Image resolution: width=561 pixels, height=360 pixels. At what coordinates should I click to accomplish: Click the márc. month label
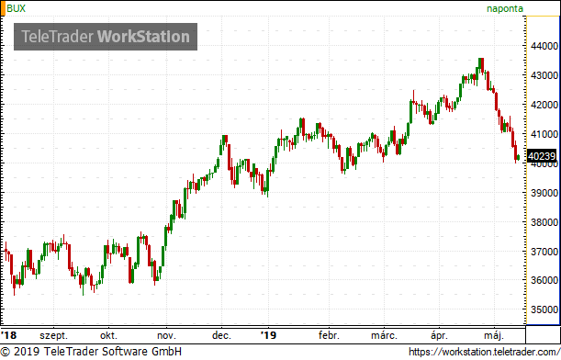click(x=384, y=335)
